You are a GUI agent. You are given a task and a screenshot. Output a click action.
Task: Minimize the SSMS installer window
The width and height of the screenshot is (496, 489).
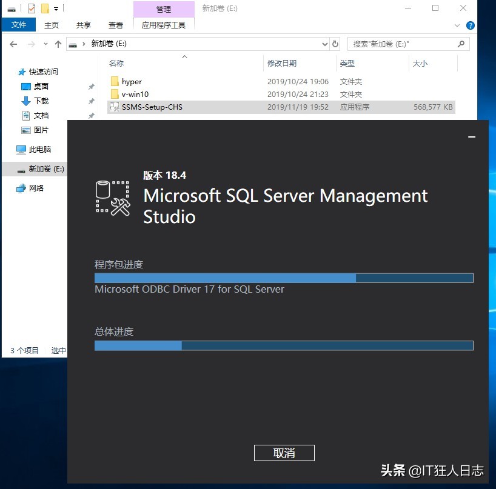pyautogui.click(x=472, y=137)
